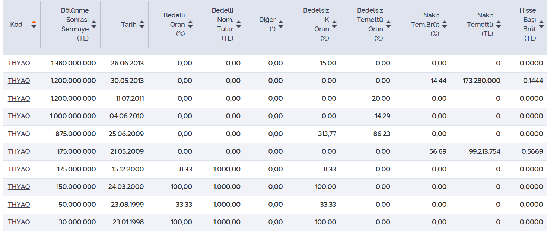Click the Tarih column header label

129,25
